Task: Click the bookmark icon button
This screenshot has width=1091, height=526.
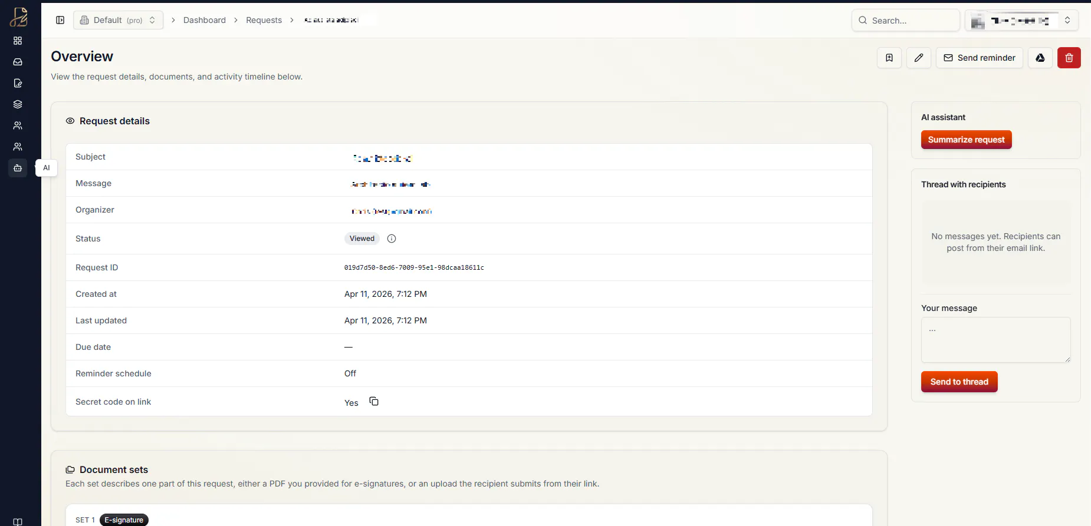Action: click(889, 58)
